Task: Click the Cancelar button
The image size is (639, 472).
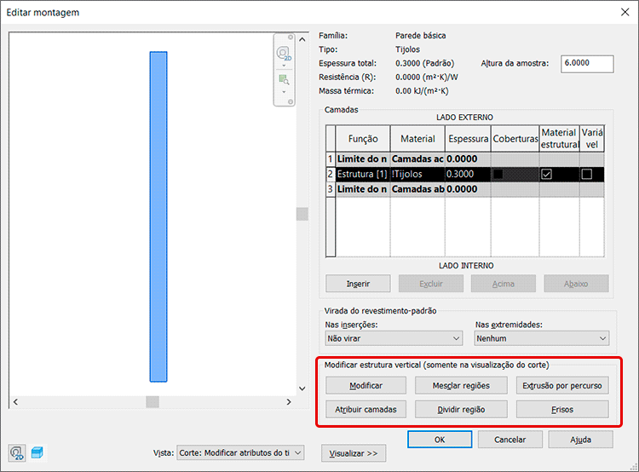Action: click(x=509, y=440)
